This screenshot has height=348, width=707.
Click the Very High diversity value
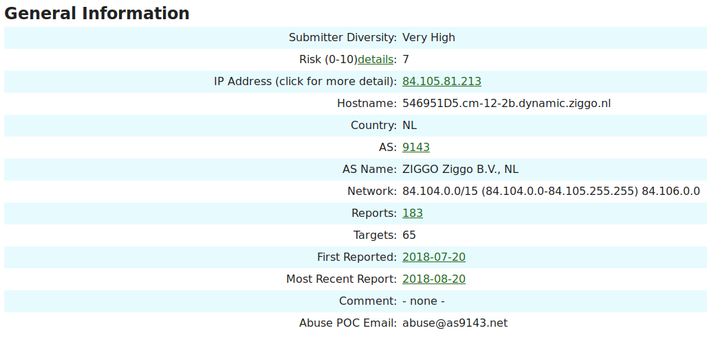(x=428, y=38)
